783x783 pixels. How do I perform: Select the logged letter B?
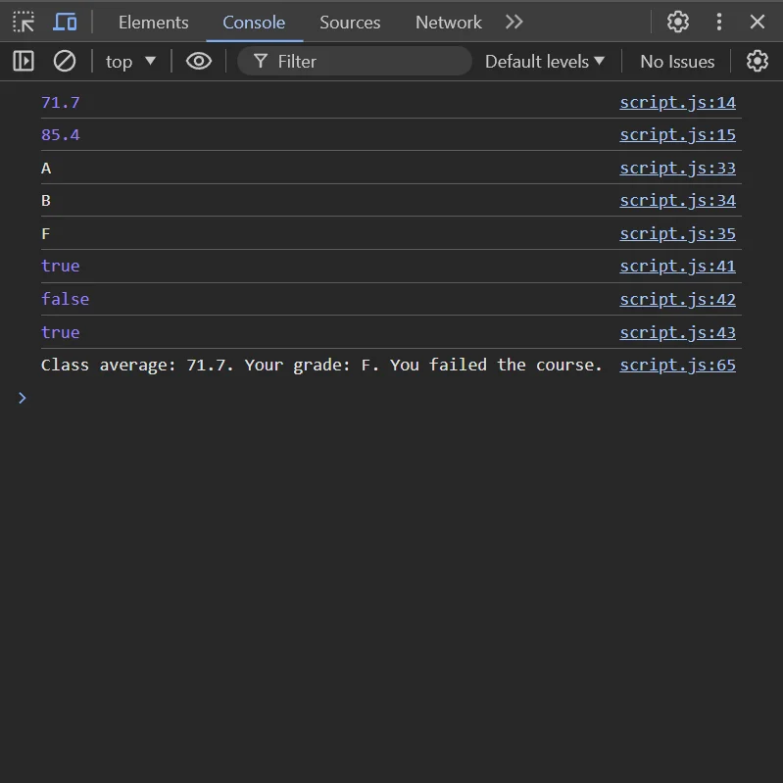pyautogui.click(x=46, y=200)
